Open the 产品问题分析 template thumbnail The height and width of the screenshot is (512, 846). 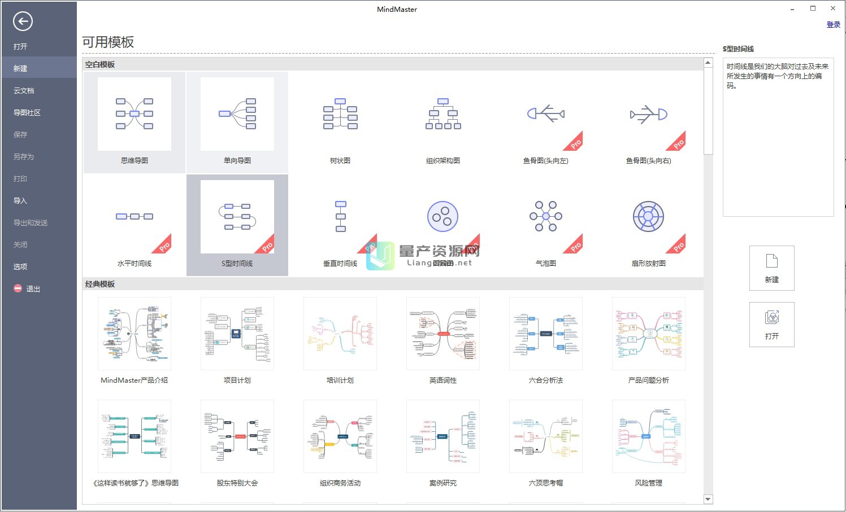coord(649,334)
